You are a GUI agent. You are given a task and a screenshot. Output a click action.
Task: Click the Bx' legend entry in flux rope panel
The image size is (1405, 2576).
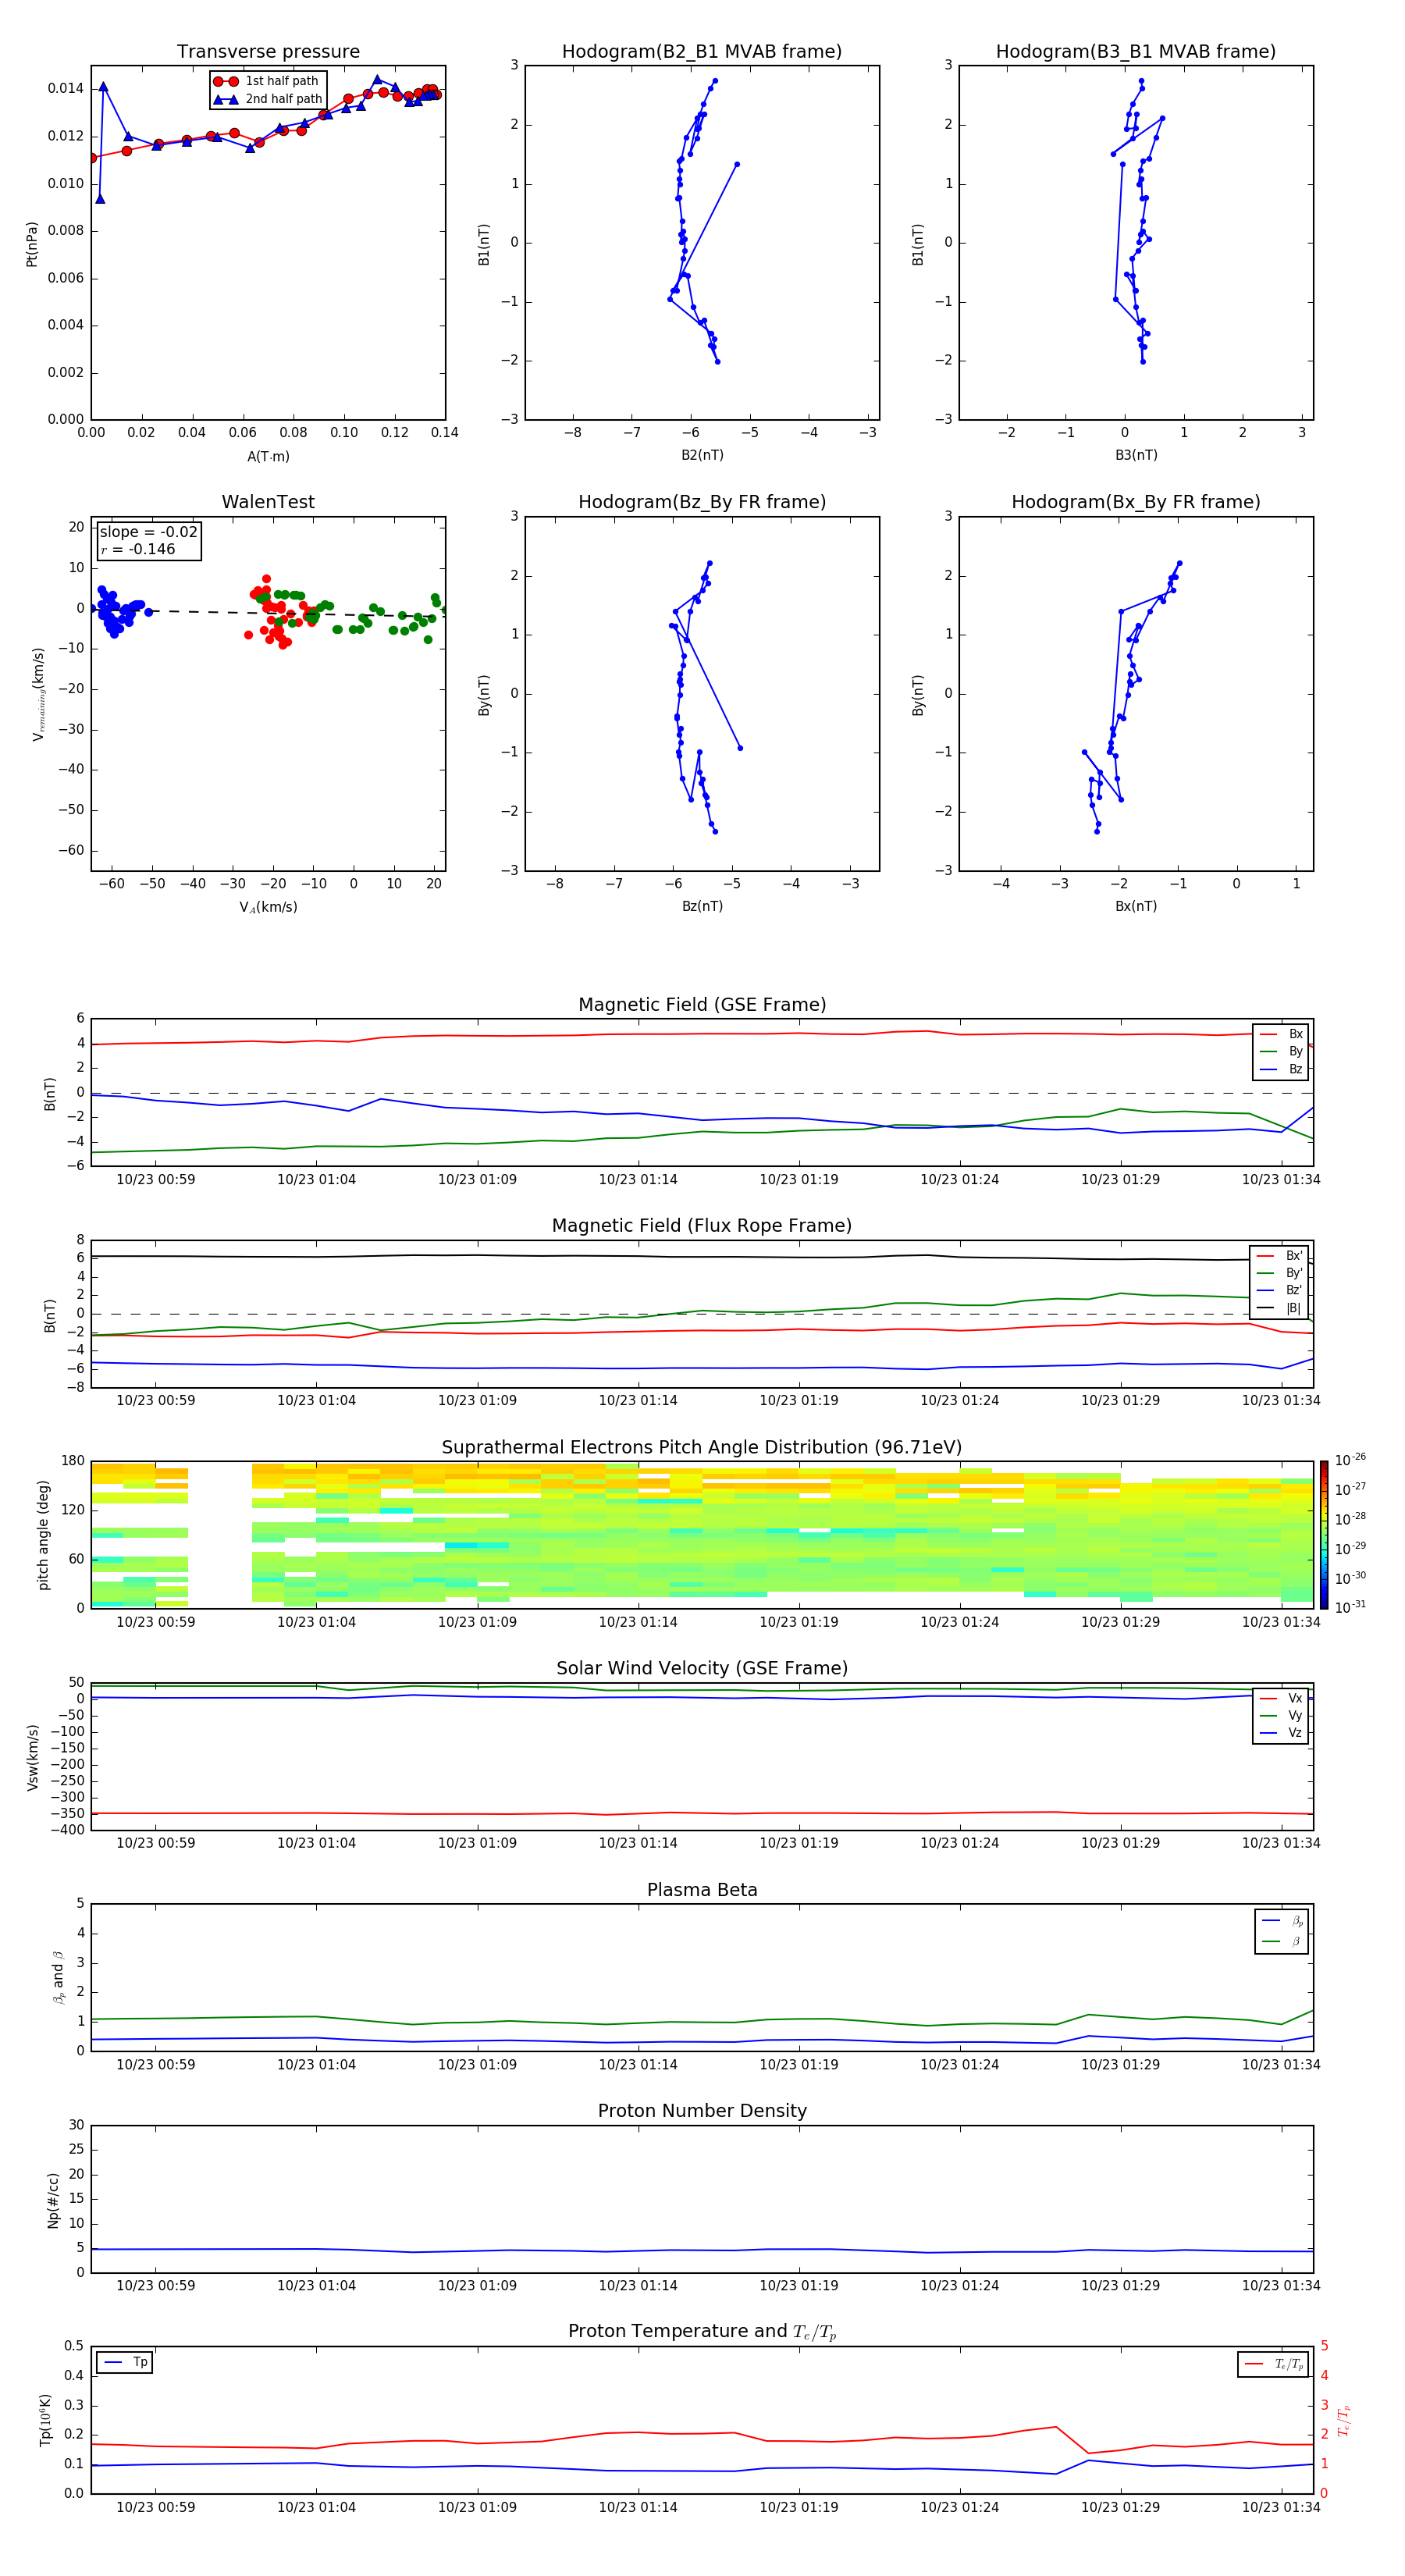click(x=1279, y=1256)
